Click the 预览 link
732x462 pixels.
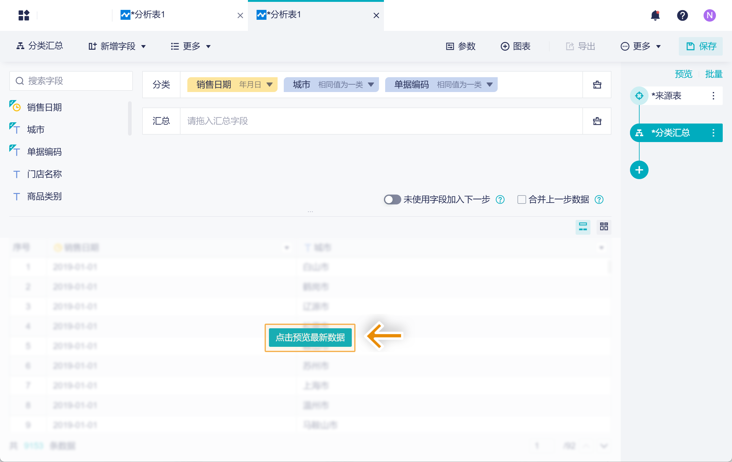683,74
